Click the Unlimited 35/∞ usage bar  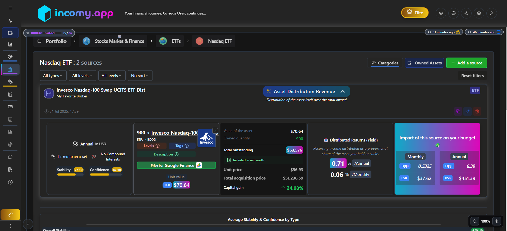click(x=49, y=33)
